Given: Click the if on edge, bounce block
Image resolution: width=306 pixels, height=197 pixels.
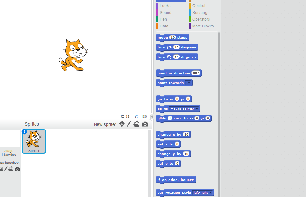Looking at the screenshot, I should pyautogui.click(x=176, y=180).
